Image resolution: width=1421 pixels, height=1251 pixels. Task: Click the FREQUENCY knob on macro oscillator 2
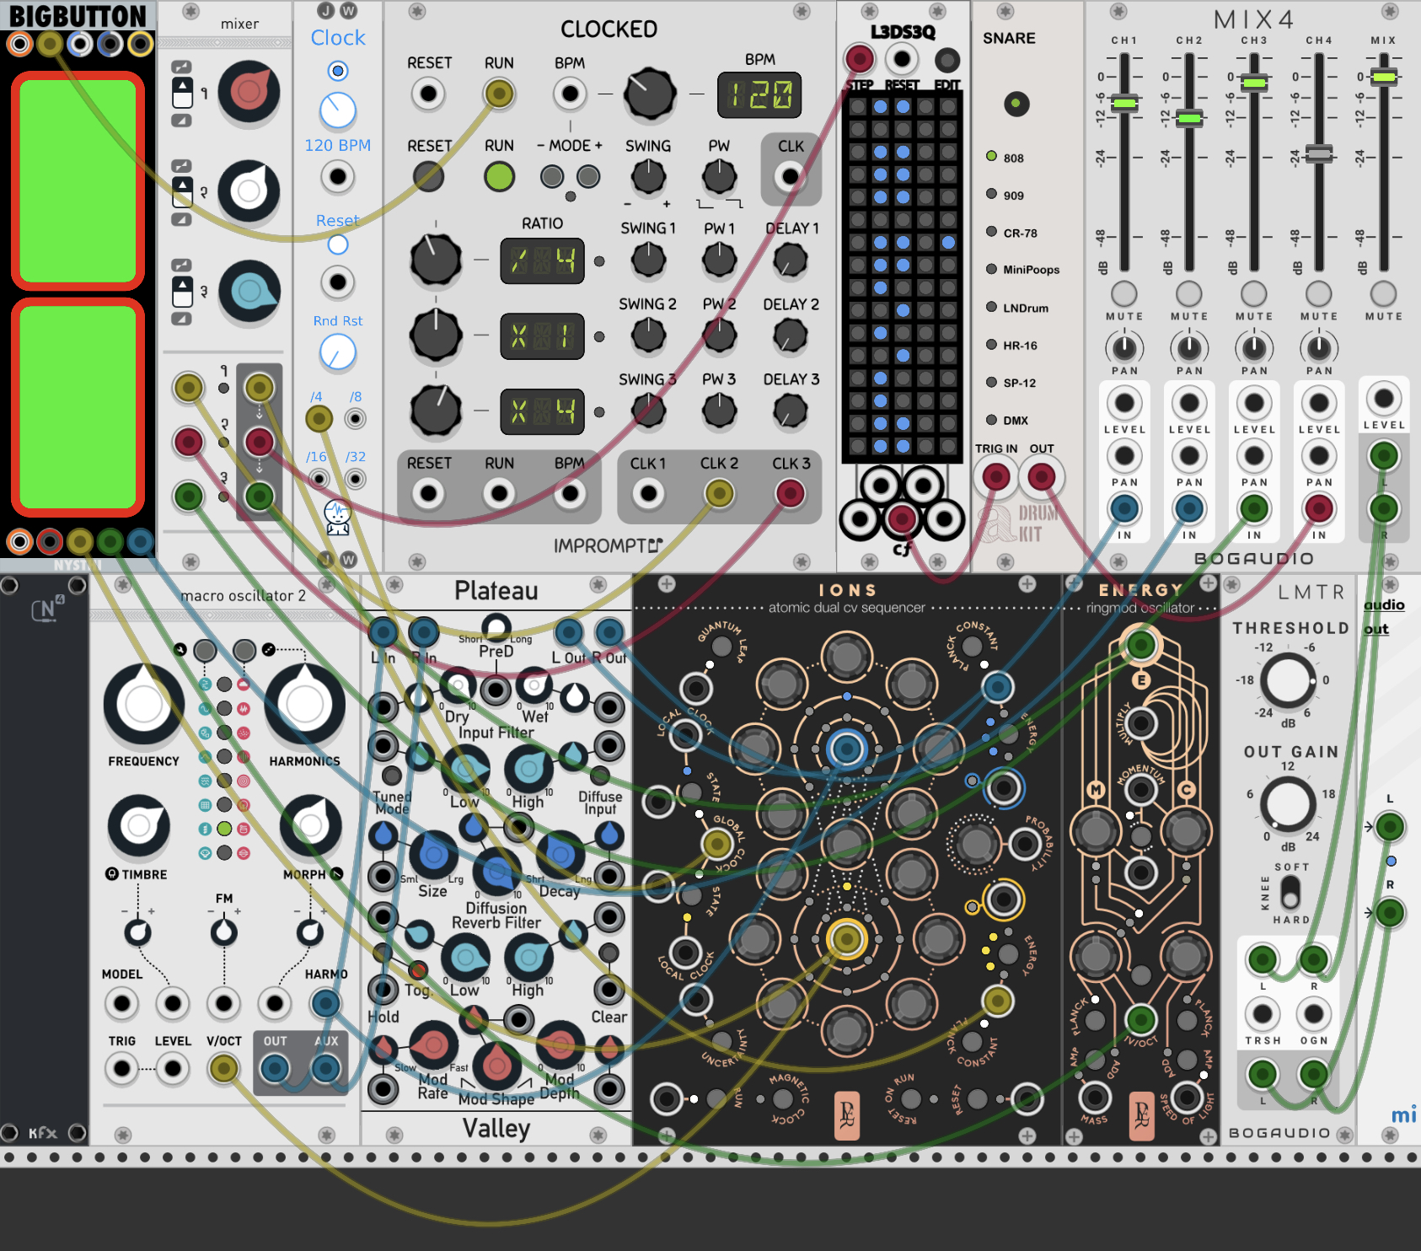point(144,705)
